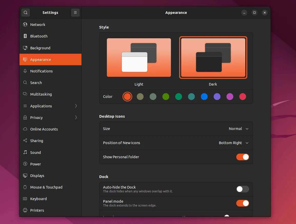The width and height of the screenshot is (296, 224).
Task: Open Displays settings
Action: (x=37, y=175)
